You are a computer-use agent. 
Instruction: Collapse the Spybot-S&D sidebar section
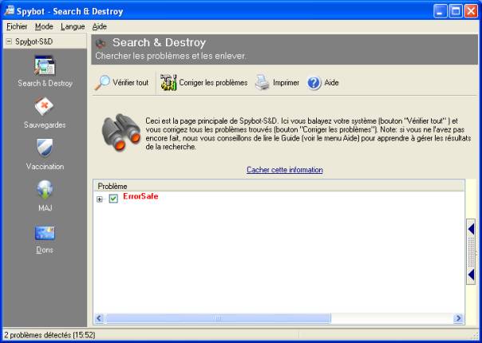[9, 41]
